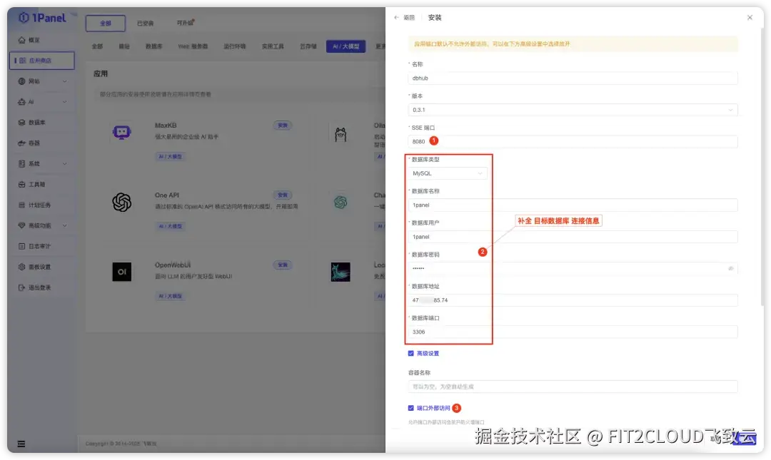The image size is (771, 460).
Task: Click the MaxKB app icon
Action: [121, 133]
